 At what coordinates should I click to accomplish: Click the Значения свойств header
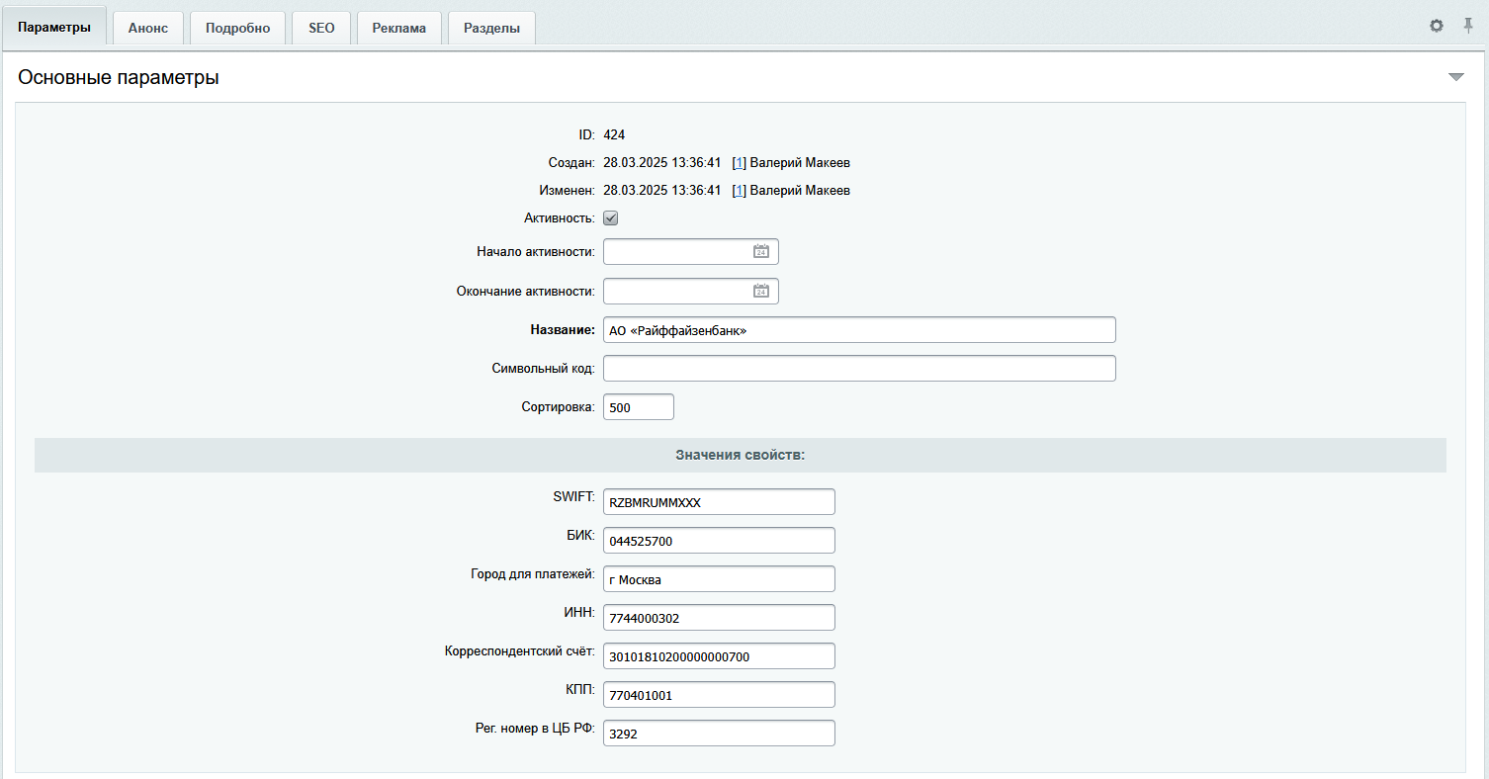click(x=741, y=455)
